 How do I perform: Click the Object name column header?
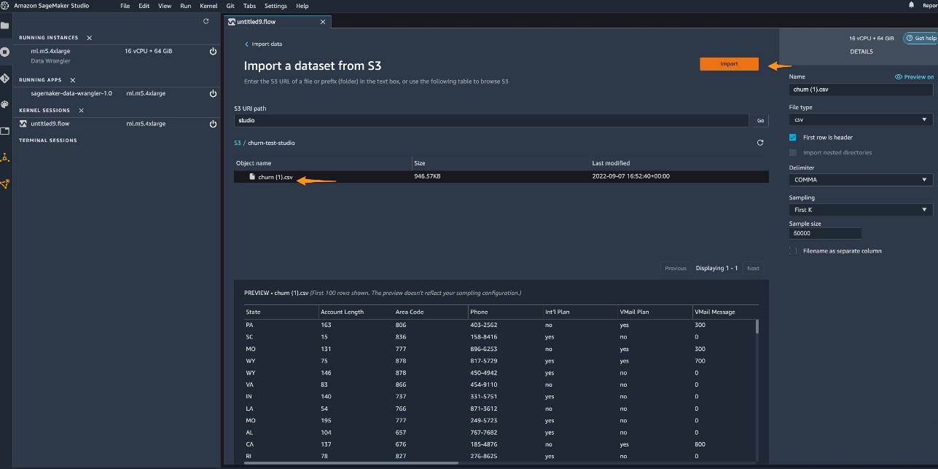tap(254, 163)
